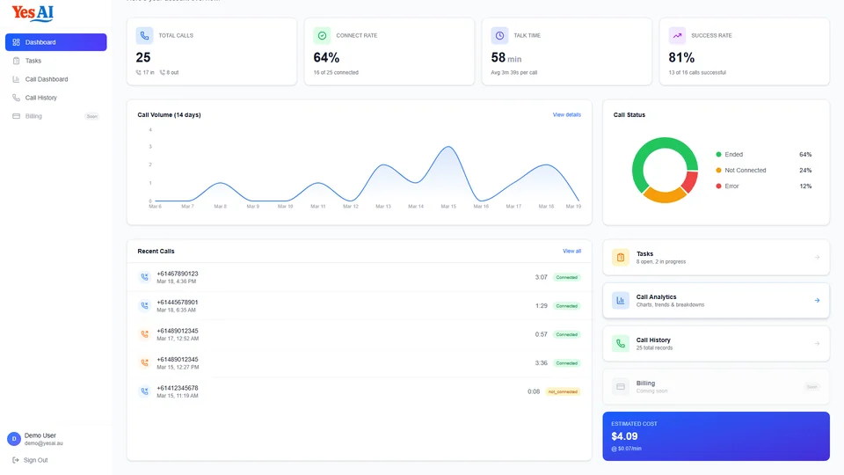
Task: Click the red Error legend dot
Action: 718,186
